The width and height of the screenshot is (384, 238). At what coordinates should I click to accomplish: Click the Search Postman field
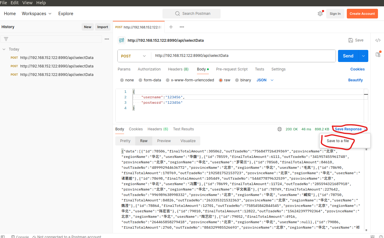pyautogui.click(x=192, y=14)
